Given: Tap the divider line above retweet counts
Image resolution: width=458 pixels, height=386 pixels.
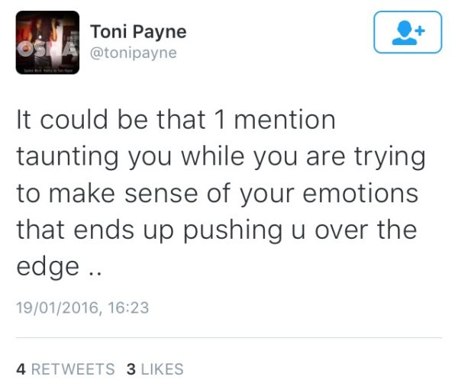Looking at the screenshot, I should (229, 338).
